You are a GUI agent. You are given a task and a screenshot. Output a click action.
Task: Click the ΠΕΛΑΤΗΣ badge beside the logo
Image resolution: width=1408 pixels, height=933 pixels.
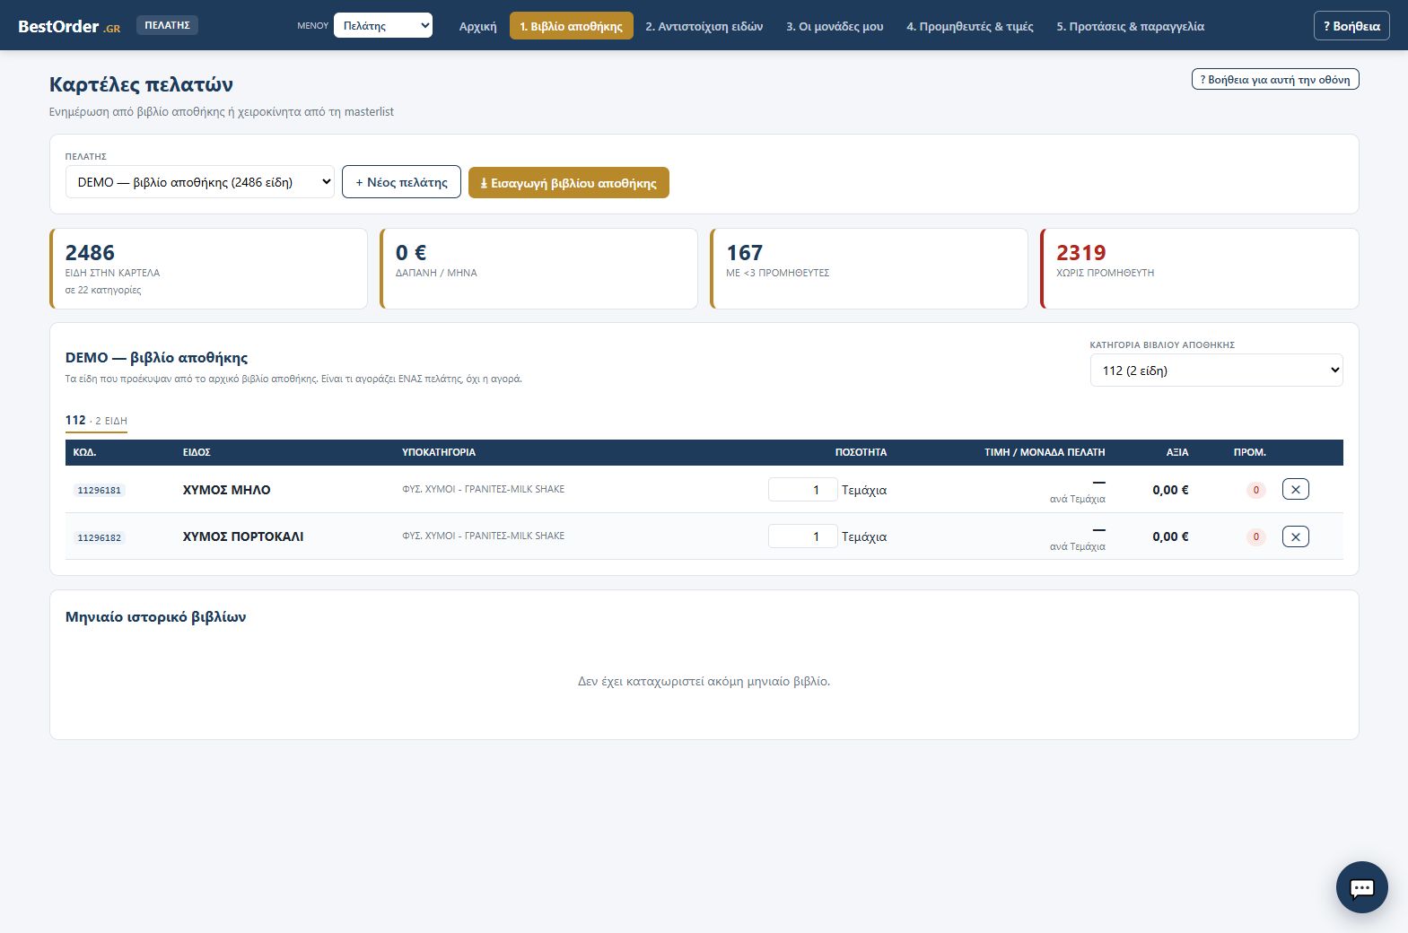coord(167,25)
